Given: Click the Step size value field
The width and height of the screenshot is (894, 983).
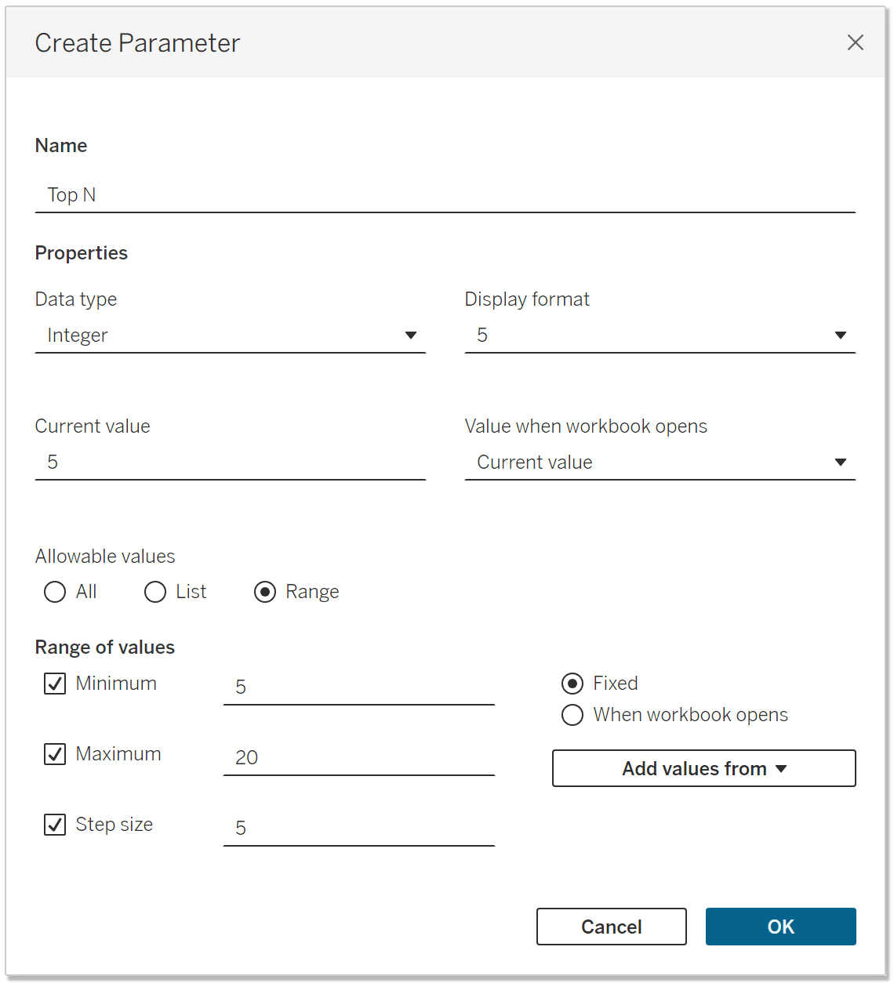Looking at the screenshot, I should pyautogui.click(x=359, y=829).
